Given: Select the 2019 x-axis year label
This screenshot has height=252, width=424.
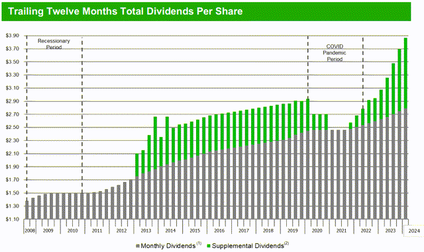Looking at the screenshot, I should tap(293, 231).
